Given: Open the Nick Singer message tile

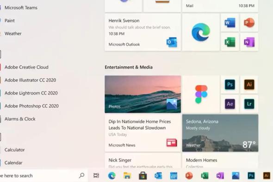Looking at the screenshot, I should point(143,161).
